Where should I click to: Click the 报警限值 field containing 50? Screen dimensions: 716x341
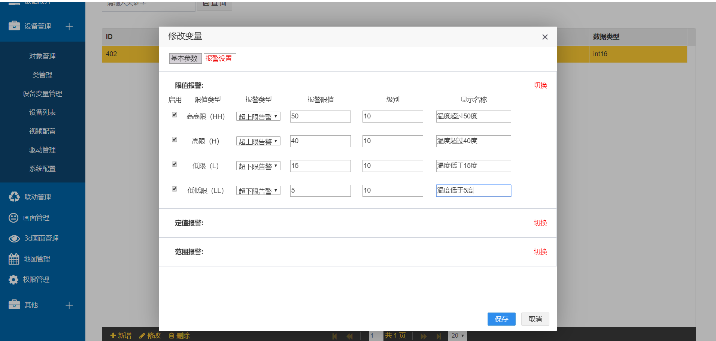321,117
